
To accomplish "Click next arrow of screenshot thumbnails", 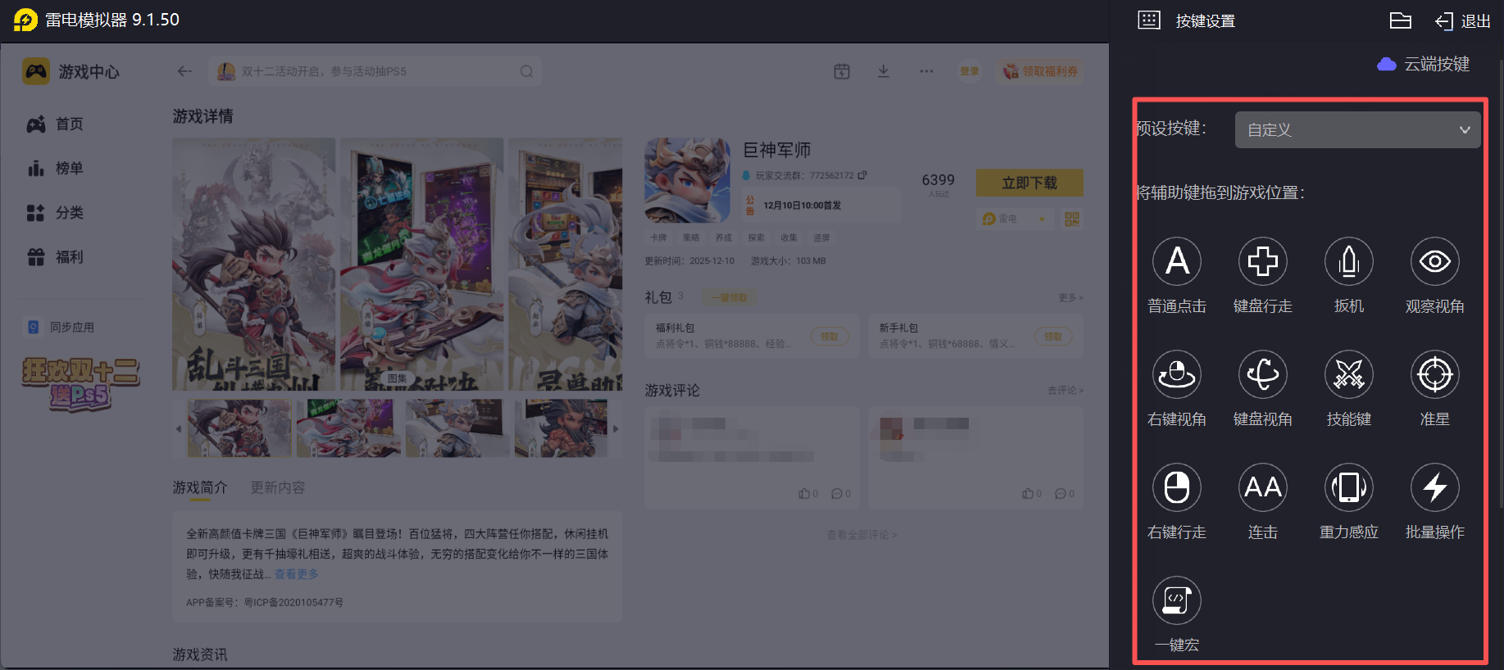I will click(616, 428).
